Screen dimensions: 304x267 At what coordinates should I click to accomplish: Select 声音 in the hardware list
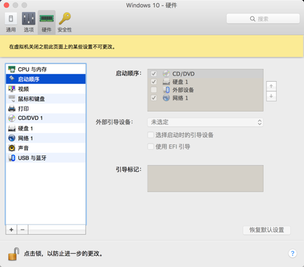(x=46, y=148)
